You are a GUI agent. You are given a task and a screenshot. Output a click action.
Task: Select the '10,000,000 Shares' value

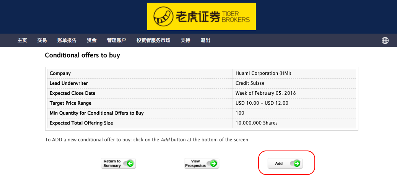point(257,123)
